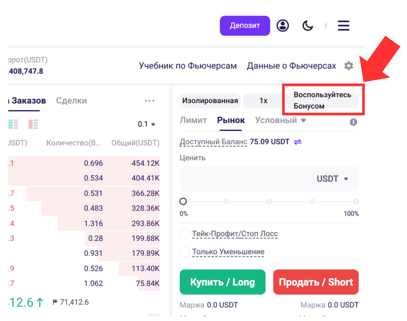Expand the Условный order type dropdown
Viewport: 407px width, 321px height.
pos(281,120)
